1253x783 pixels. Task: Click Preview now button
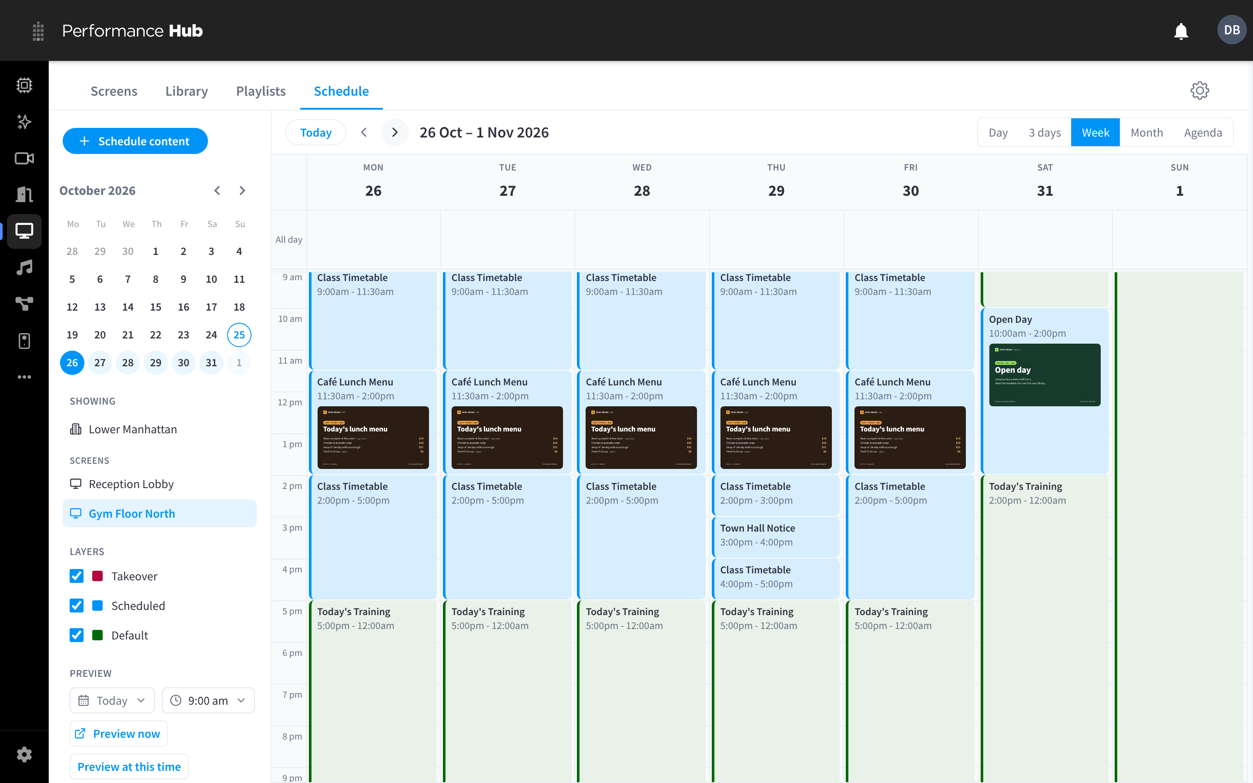click(x=119, y=733)
